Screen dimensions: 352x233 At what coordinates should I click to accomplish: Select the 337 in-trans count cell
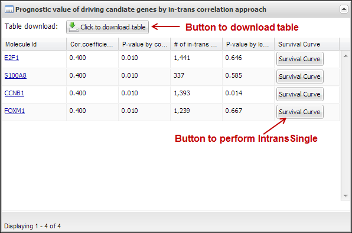[x=197, y=76]
